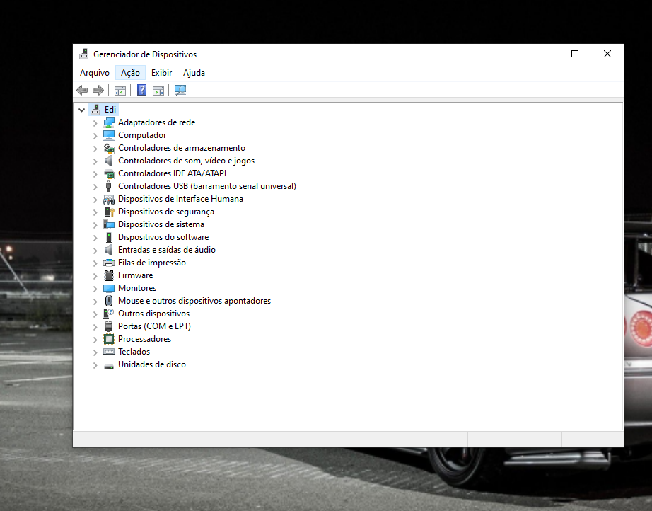Viewport: 652px width, 511px height.
Task: Select the Firmware label
Action: pyautogui.click(x=135, y=275)
